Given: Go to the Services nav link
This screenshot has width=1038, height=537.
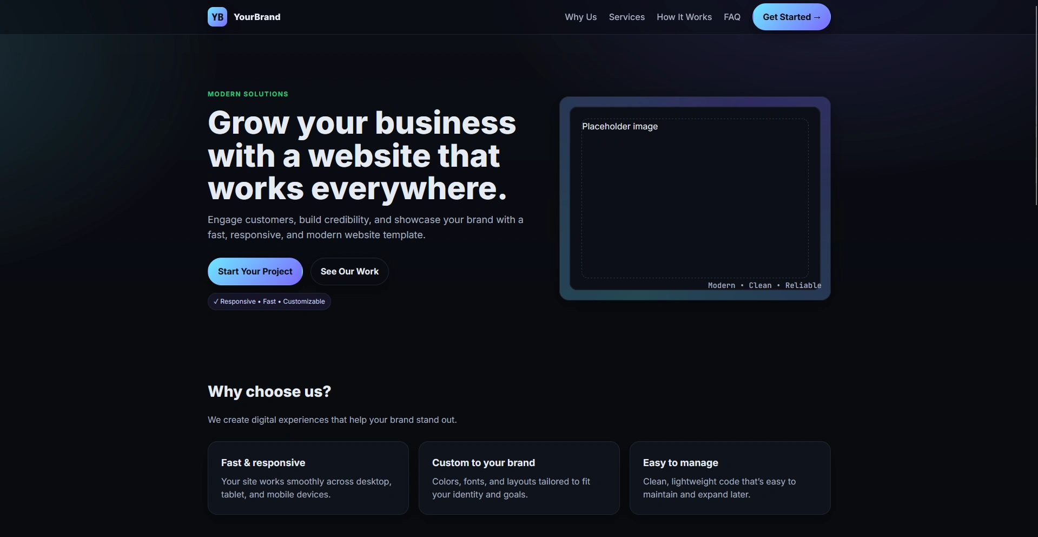Looking at the screenshot, I should [x=627, y=17].
